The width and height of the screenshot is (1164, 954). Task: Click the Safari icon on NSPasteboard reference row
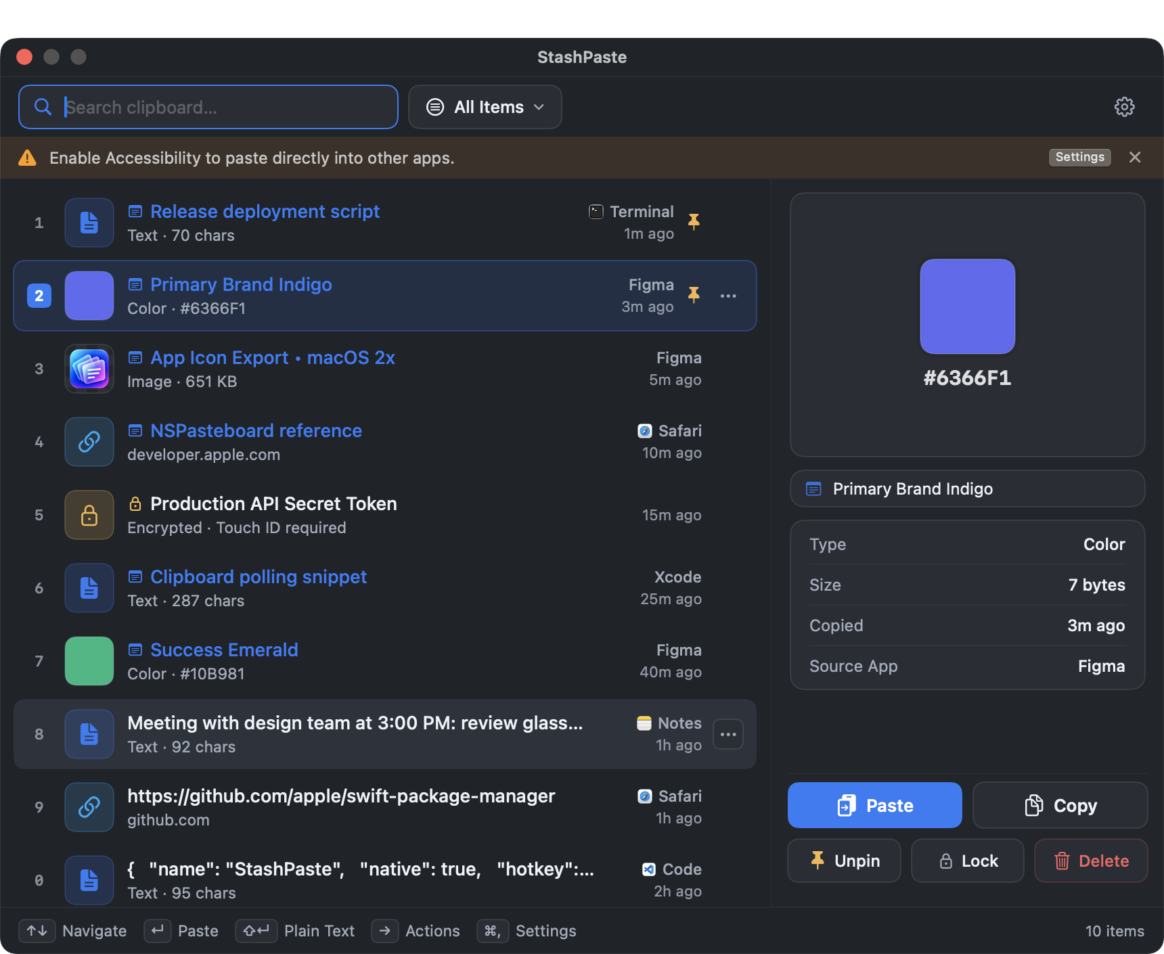point(645,431)
